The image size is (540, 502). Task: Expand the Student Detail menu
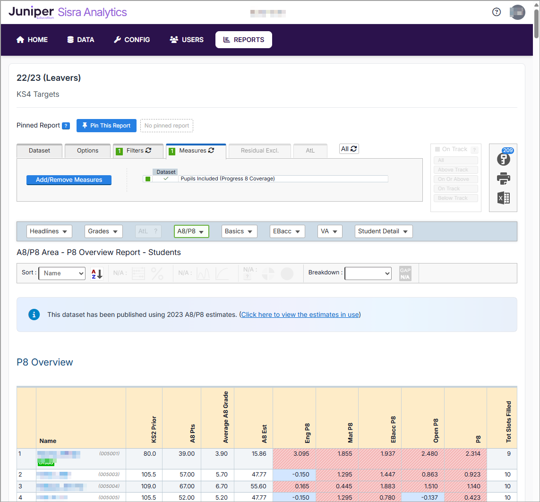click(383, 231)
